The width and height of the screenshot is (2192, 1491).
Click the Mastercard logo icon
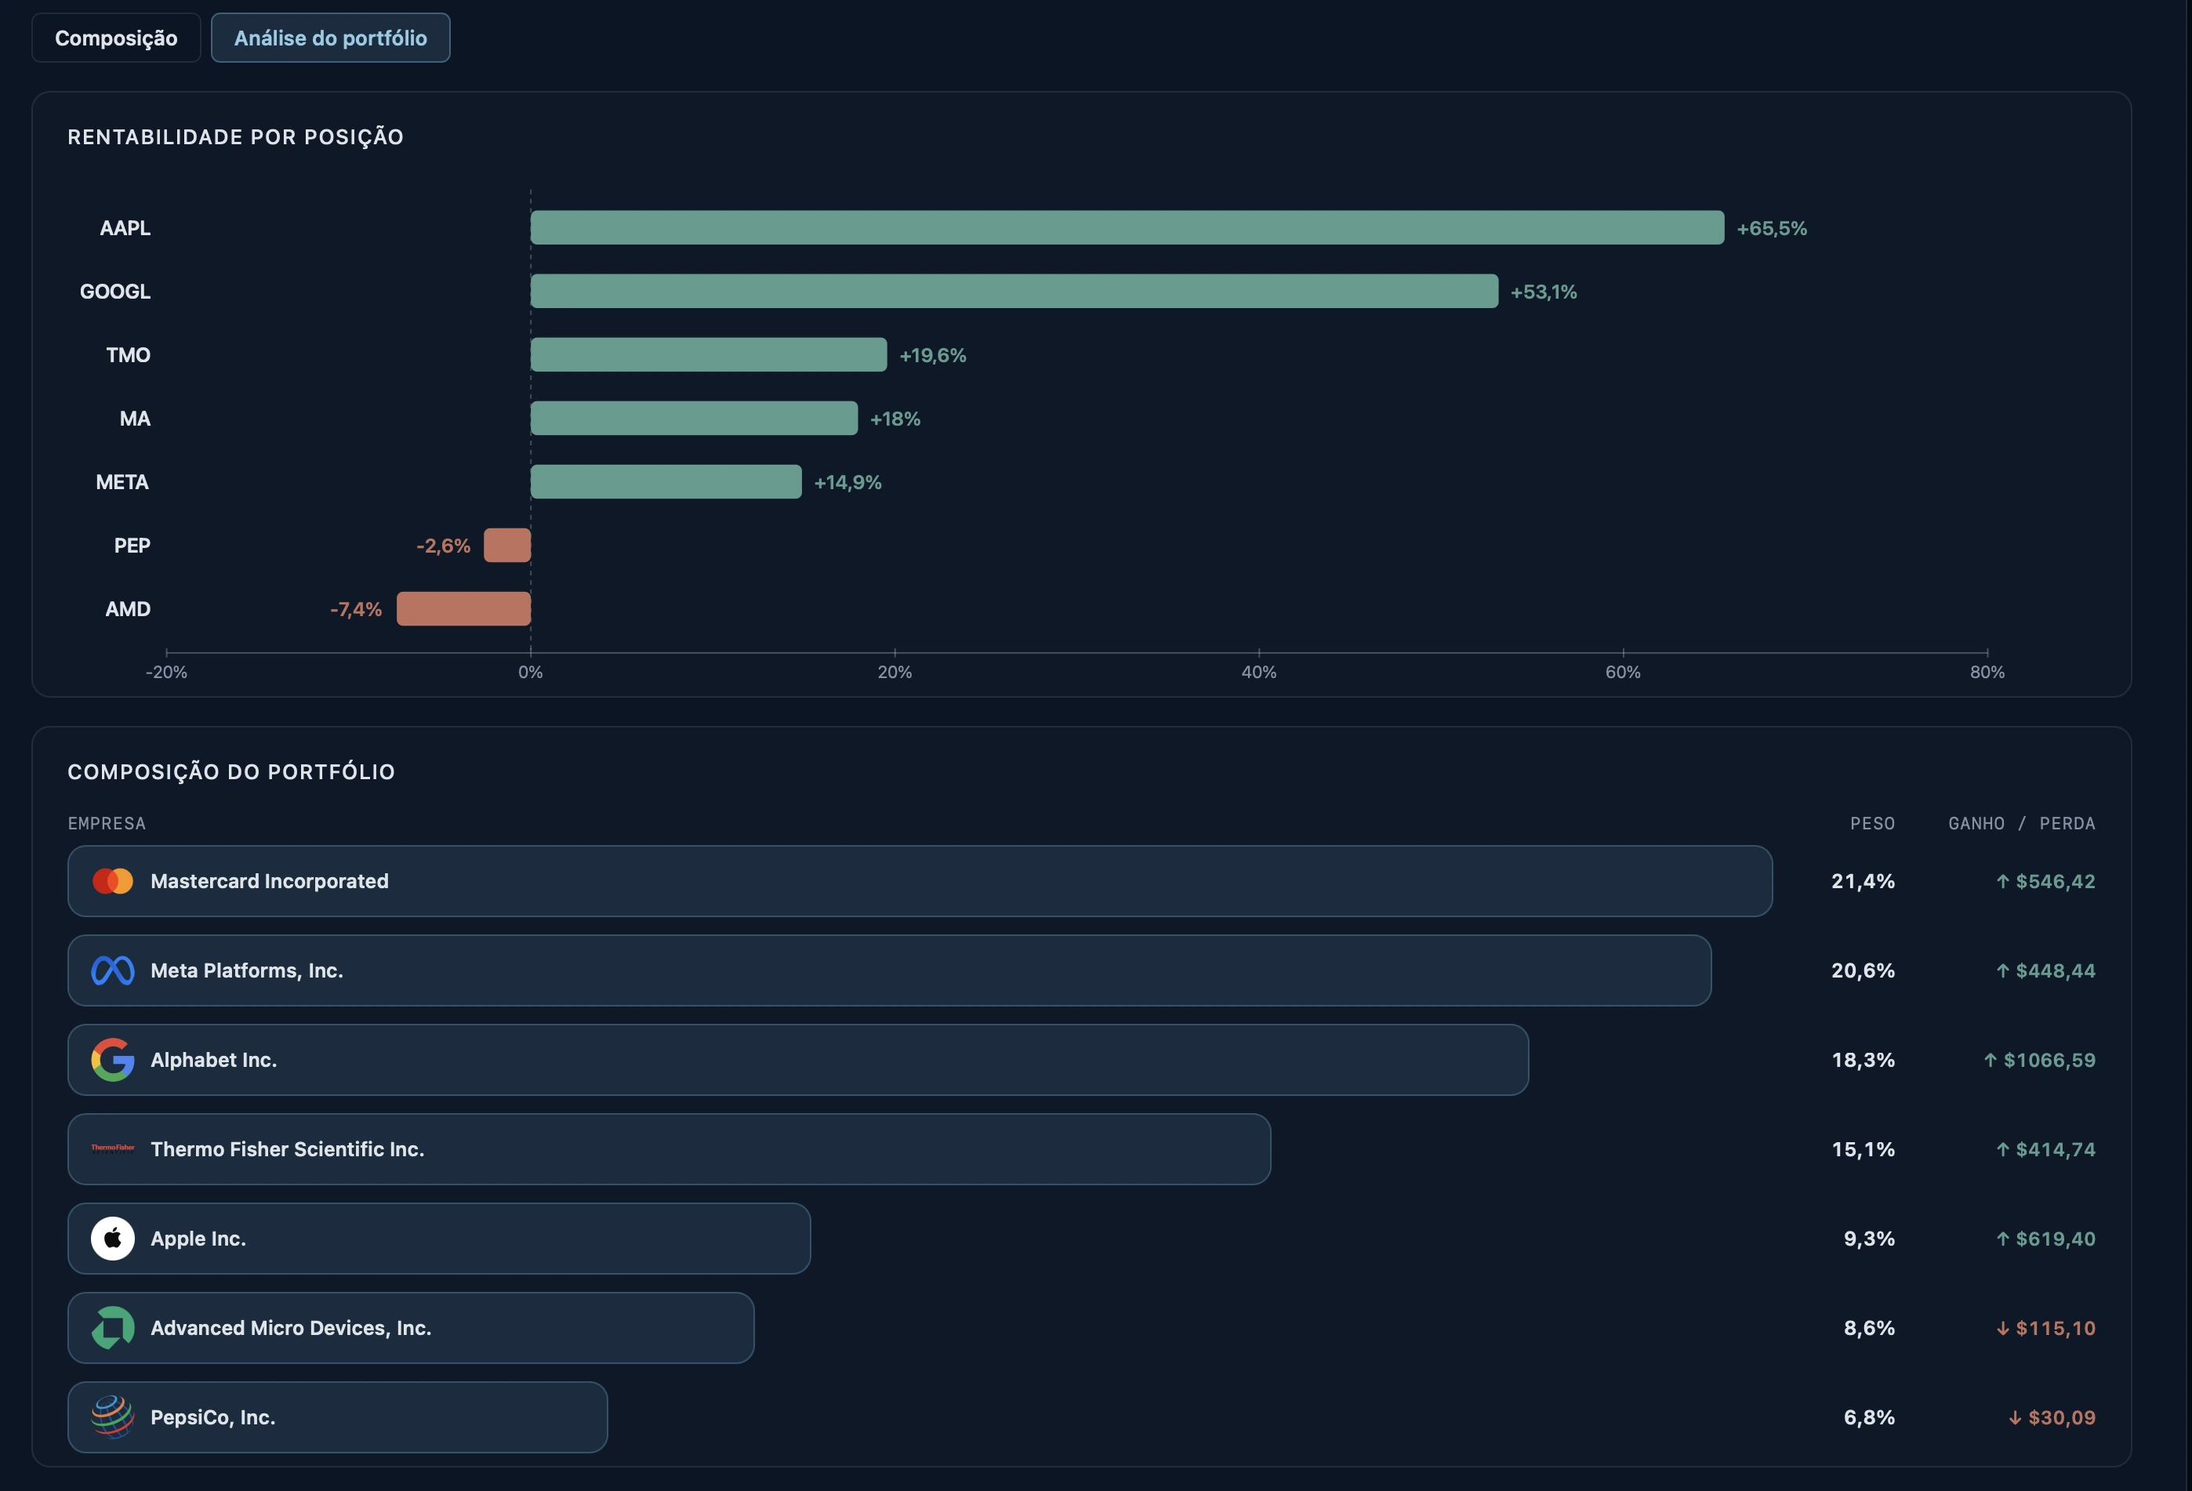tap(112, 881)
